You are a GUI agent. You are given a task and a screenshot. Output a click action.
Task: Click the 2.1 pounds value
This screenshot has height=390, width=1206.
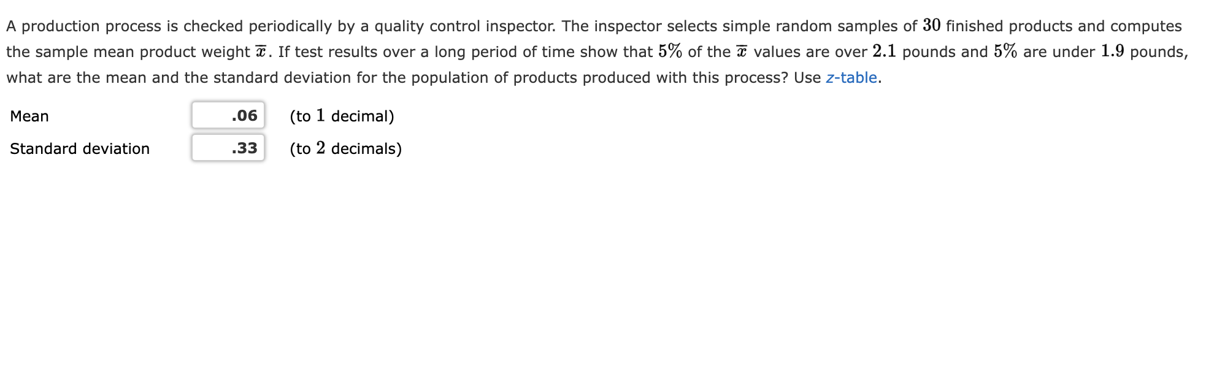pyautogui.click(x=884, y=52)
